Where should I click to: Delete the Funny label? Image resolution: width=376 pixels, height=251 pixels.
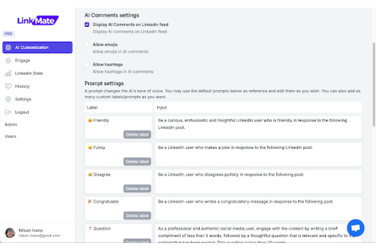[x=137, y=162]
